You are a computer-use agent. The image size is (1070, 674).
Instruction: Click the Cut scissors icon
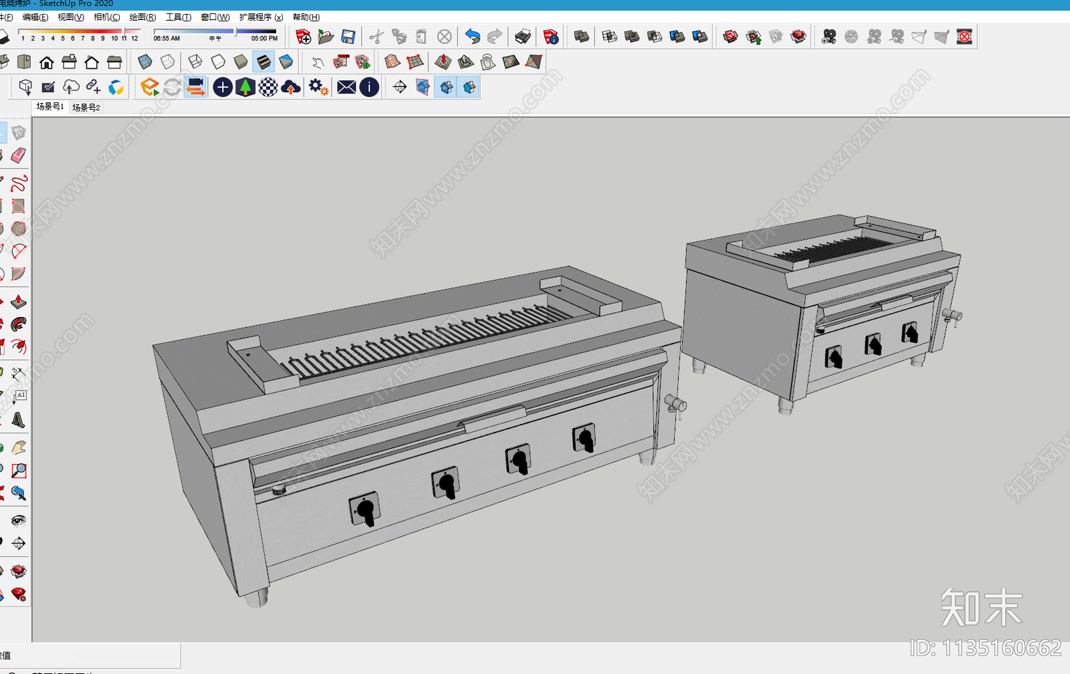(x=377, y=37)
